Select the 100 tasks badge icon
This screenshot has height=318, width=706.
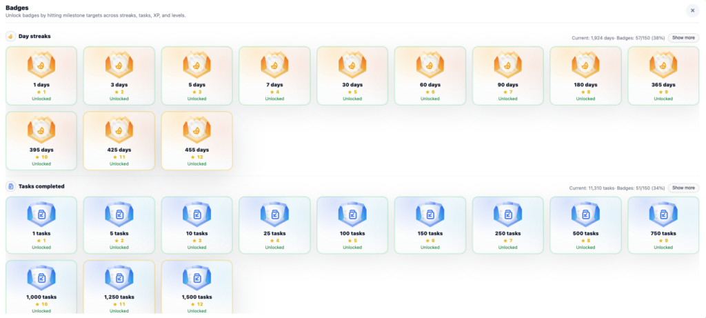click(x=352, y=215)
